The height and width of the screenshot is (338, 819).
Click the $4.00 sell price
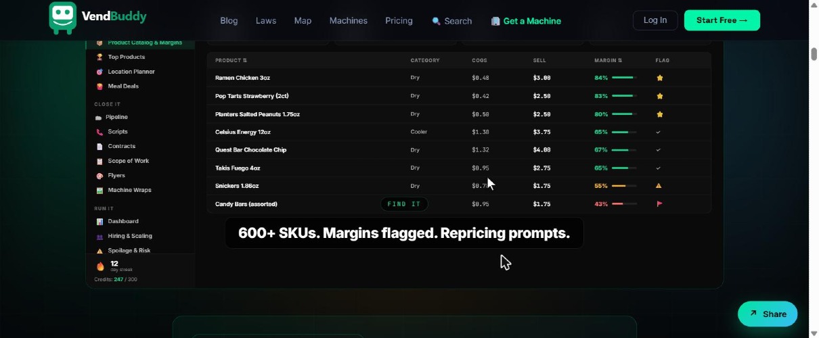[542, 150]
